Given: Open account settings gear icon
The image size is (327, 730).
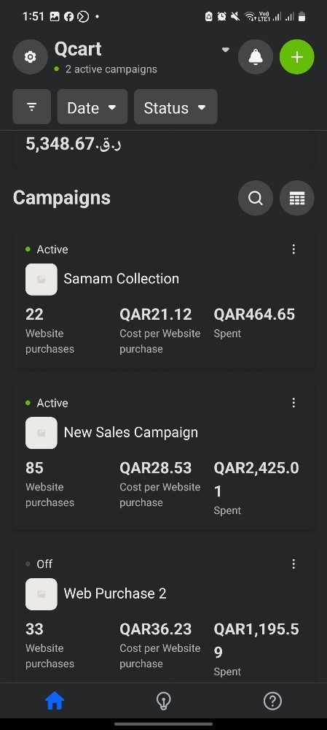Looking at the screenshot, I should [x=30, y=57].
